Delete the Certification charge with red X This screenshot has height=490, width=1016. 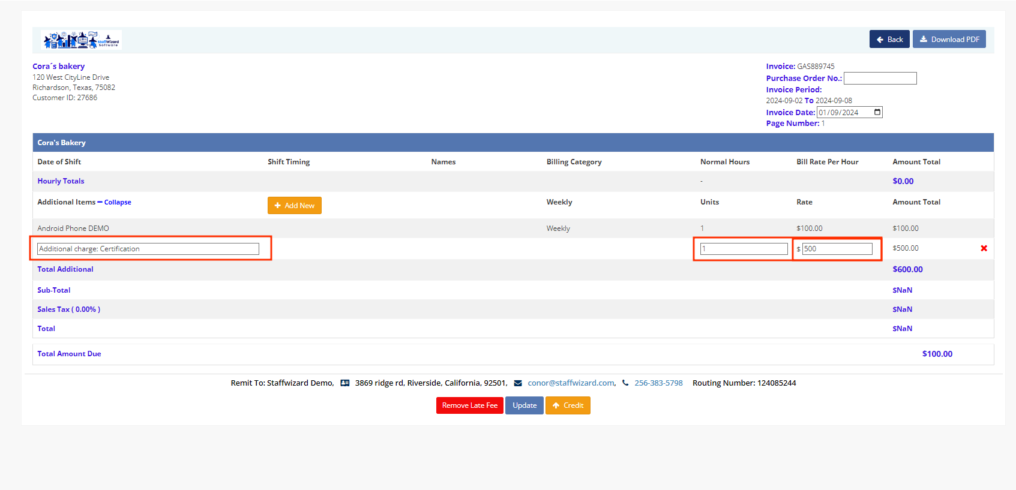[x=984, y=248]
